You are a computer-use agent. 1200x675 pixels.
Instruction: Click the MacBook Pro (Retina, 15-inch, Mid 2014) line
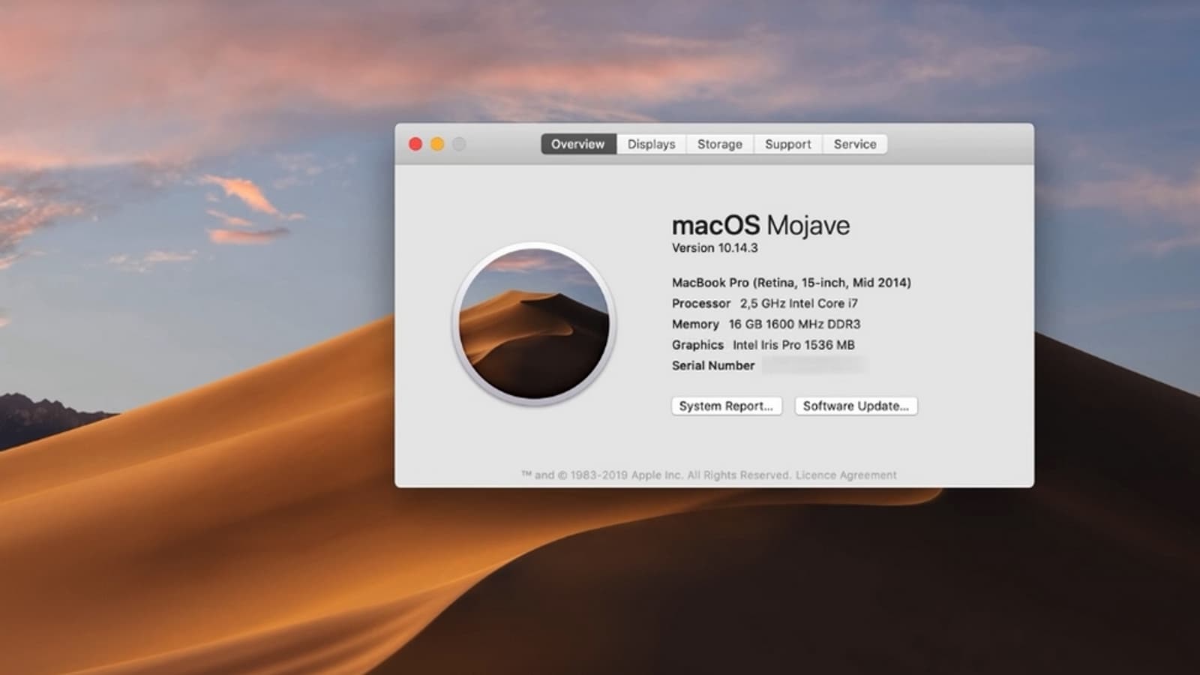791,283
